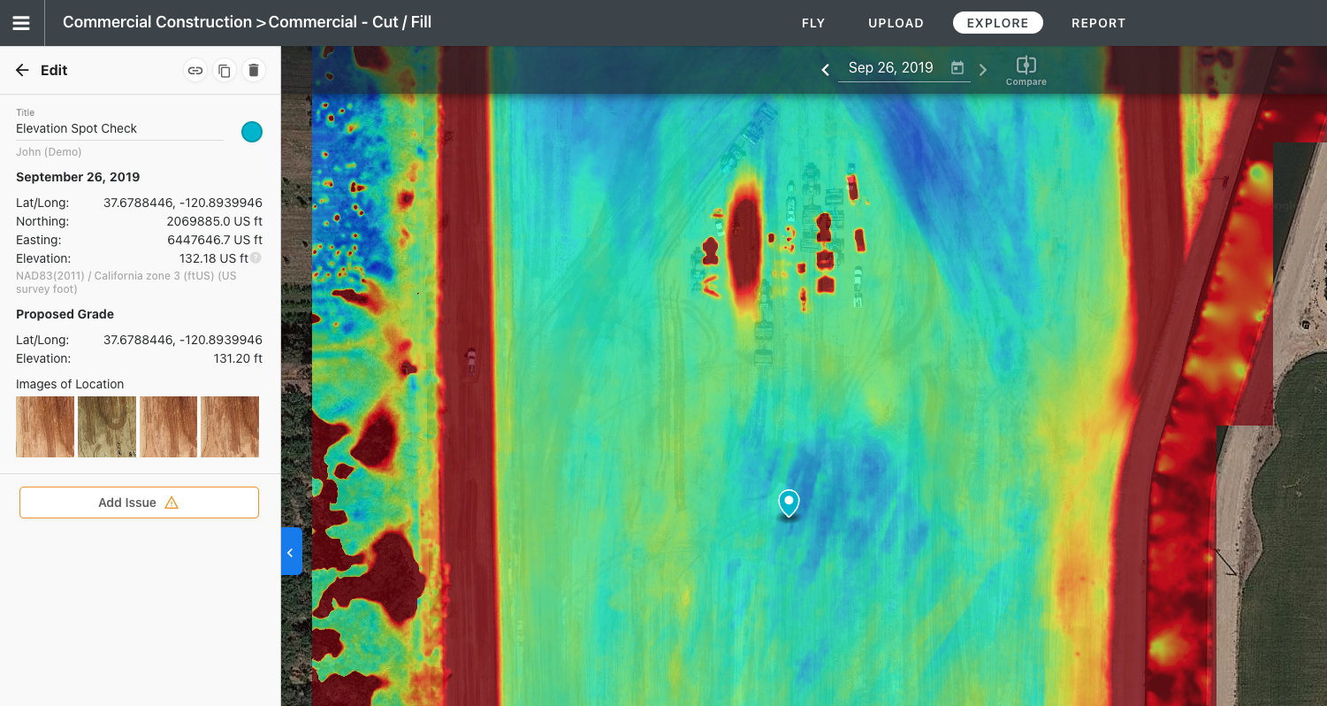This screenshot has width=1327, height=706.
Task: Select Proposed Grade elevation 131.20 ft
Action: click(x=238, y=358)
